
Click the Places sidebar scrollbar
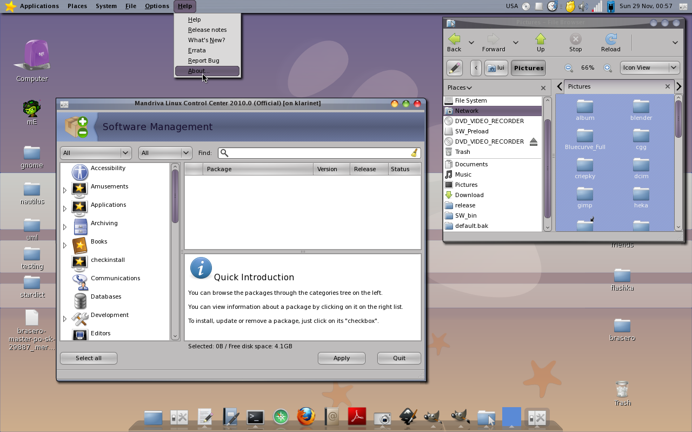coord(547,164)
